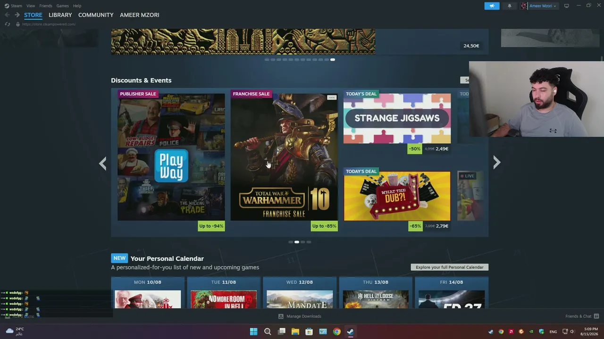Open Task View on taskbar
This screenshot has width=604, height=339.
282,331
